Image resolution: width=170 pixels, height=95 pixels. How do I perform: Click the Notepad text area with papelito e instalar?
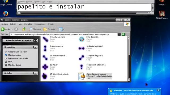tap(84, 7)
